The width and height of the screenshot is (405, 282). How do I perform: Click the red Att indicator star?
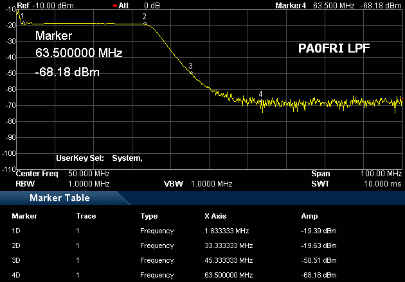pyautogui.click(x=114, y=5)
